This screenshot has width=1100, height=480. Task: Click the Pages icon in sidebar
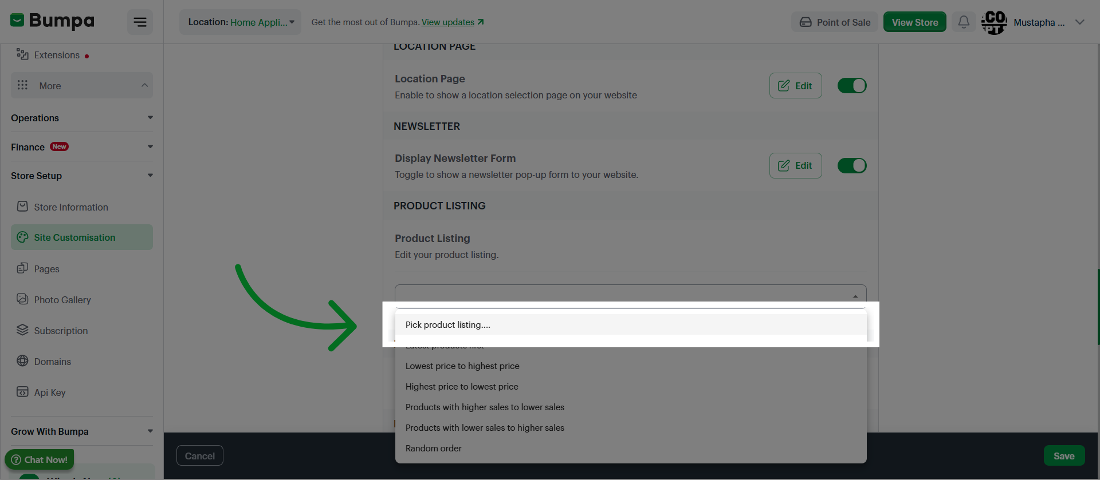[22, 268]
